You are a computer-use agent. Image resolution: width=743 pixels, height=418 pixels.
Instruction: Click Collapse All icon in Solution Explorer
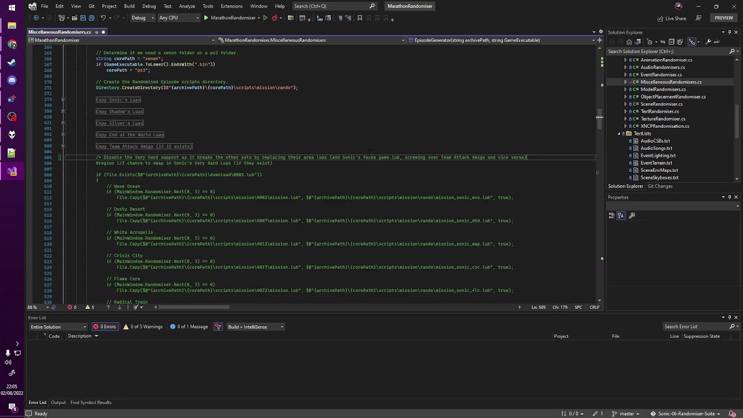(x=671, y=42)
